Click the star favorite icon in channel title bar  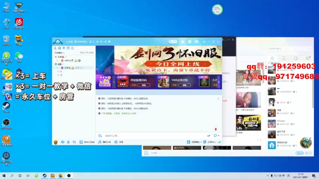[97, 42]
